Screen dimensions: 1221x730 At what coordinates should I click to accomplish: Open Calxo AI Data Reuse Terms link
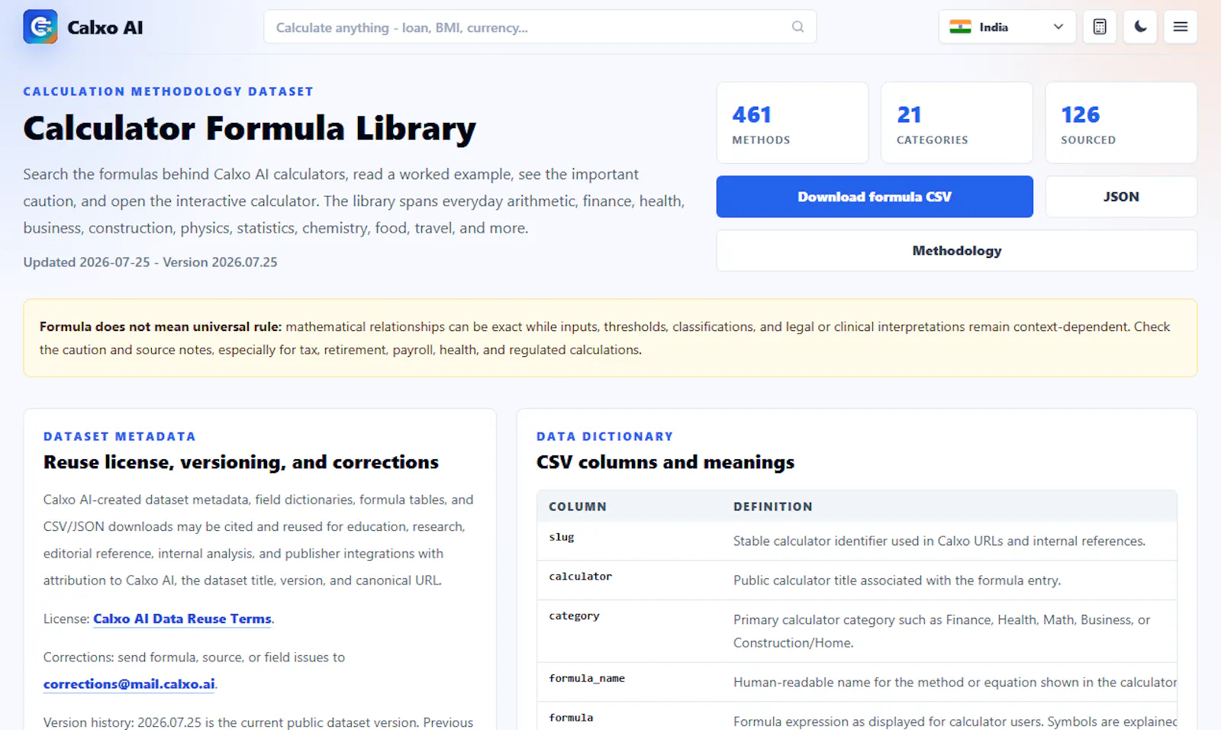pos(182,619)
